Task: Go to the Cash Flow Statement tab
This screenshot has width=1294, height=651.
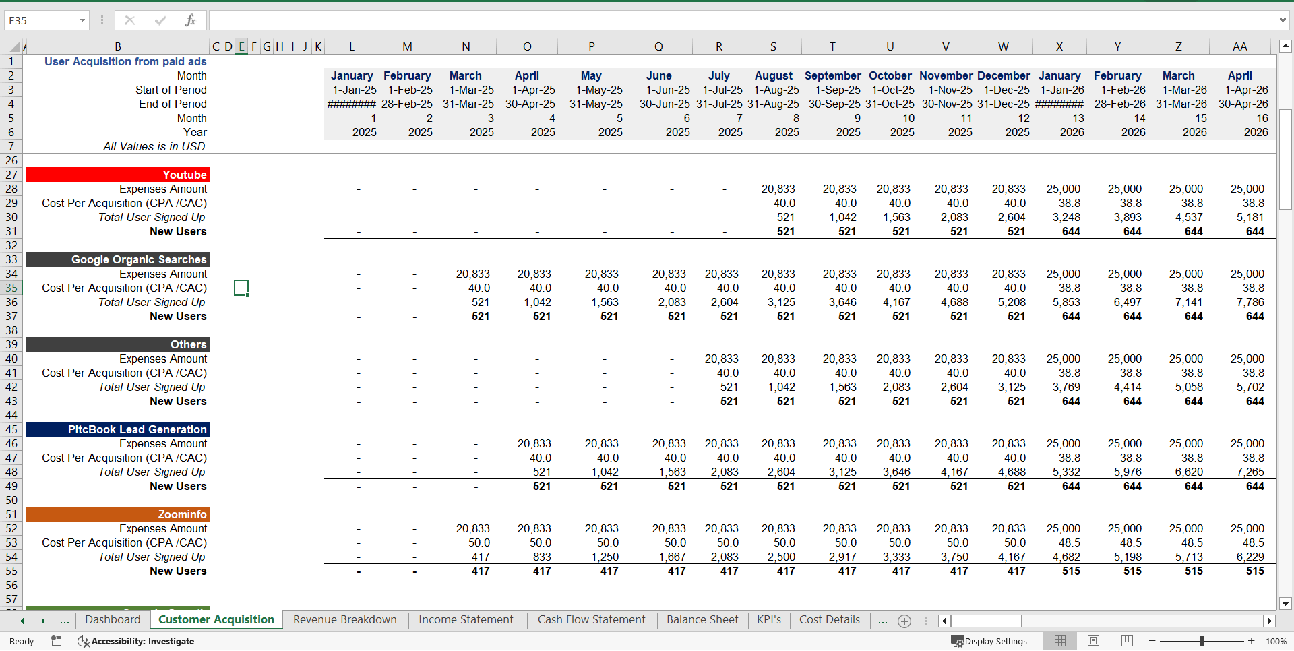Action: (x=591, y=620)
